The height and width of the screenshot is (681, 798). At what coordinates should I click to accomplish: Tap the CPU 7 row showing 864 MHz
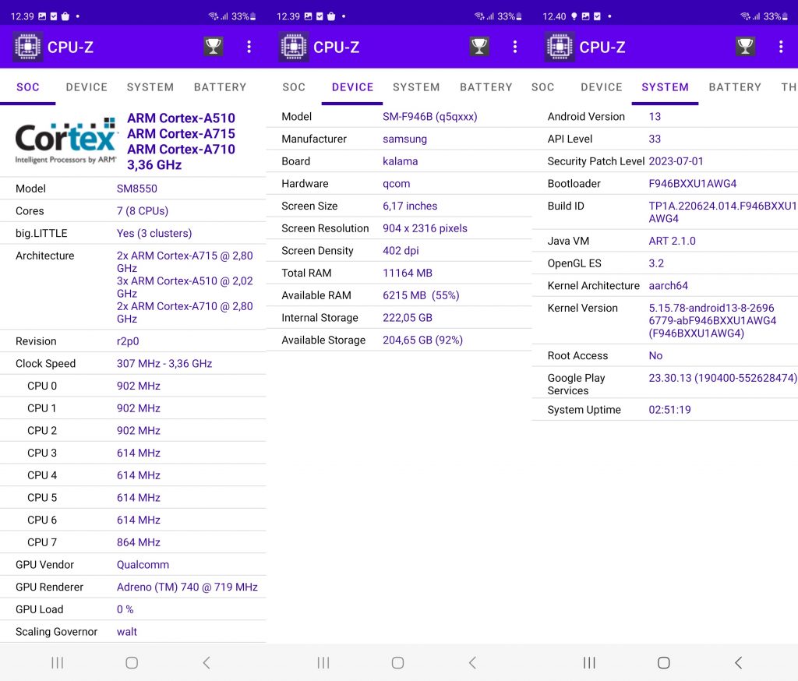click(132, 542)
